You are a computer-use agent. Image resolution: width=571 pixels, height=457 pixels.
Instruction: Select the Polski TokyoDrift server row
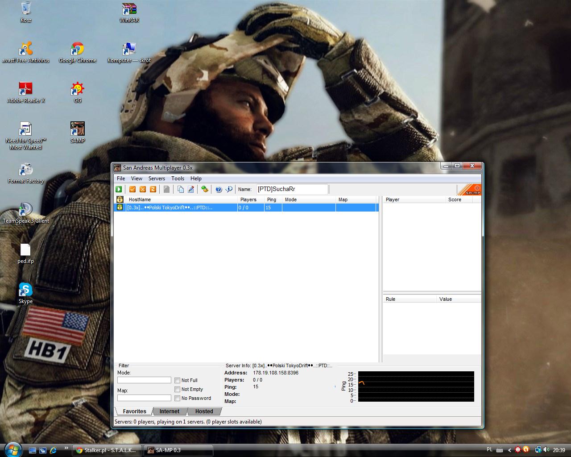(247, 208)
